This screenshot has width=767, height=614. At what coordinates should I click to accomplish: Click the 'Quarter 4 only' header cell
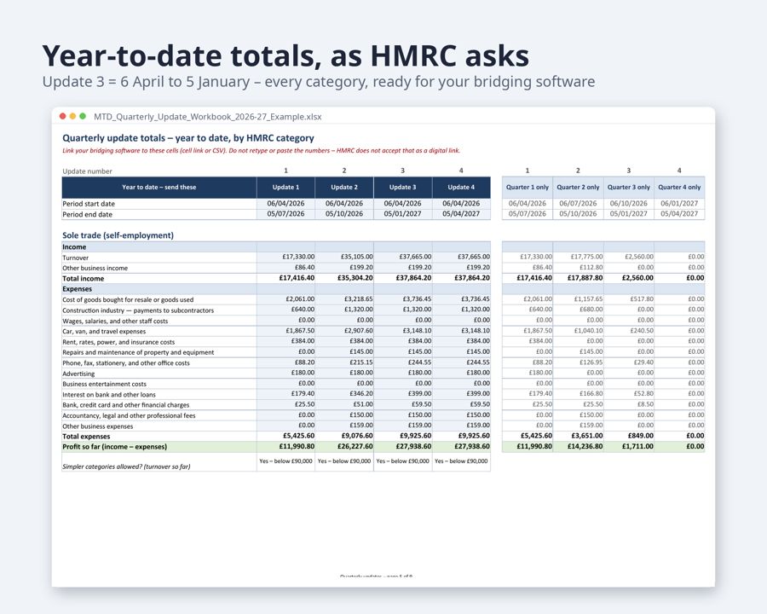[679, 187]
